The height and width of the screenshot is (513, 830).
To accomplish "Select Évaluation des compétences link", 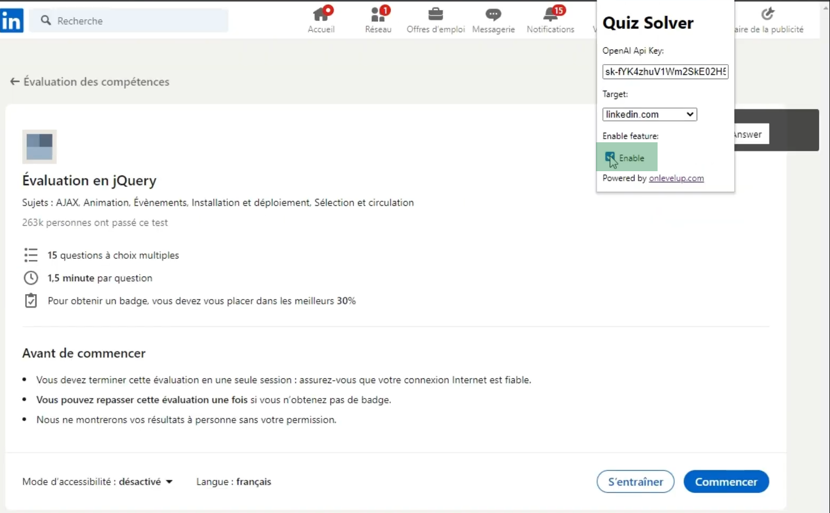I will 96,81.
